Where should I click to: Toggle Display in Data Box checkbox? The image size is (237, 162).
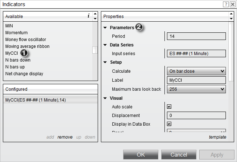(x=169, y=124)
